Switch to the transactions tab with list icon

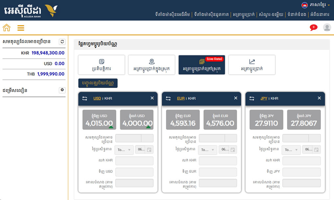102,65
